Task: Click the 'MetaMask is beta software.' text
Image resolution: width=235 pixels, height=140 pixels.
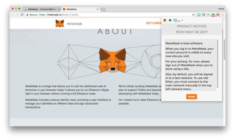Action: (184, 43)
